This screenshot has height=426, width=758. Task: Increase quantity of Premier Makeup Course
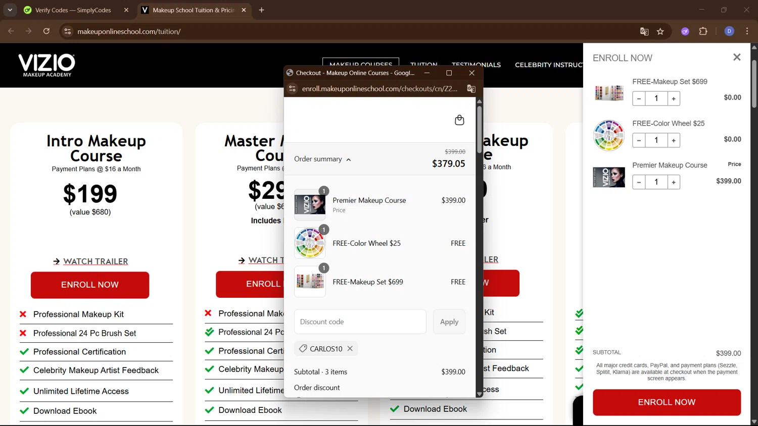[x=674, y=182]
